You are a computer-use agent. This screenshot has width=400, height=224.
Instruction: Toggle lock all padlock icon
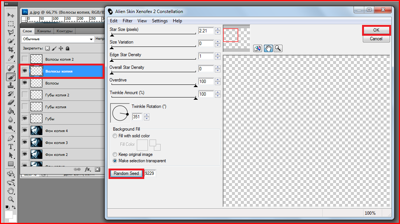[x=67, y=48]
